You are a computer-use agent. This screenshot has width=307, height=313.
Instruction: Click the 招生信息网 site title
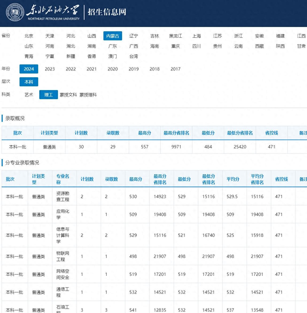point(107,12)
